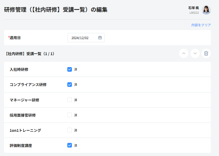
Task: Disable the 評価制度講座 checkbox
Action: point(70,145)
